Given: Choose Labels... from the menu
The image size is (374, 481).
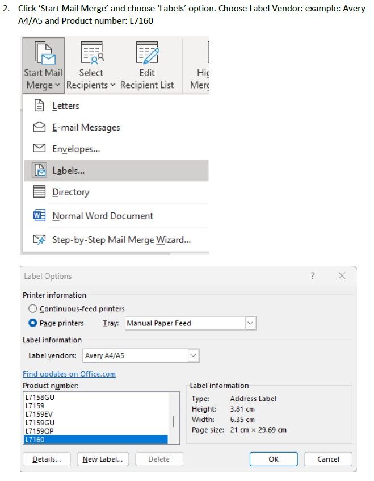Looking at the screenshot, I should (116, 170).
